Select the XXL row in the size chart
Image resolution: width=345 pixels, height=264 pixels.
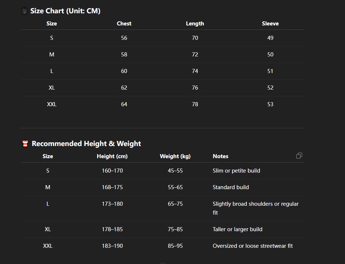[x=52, y=104]
